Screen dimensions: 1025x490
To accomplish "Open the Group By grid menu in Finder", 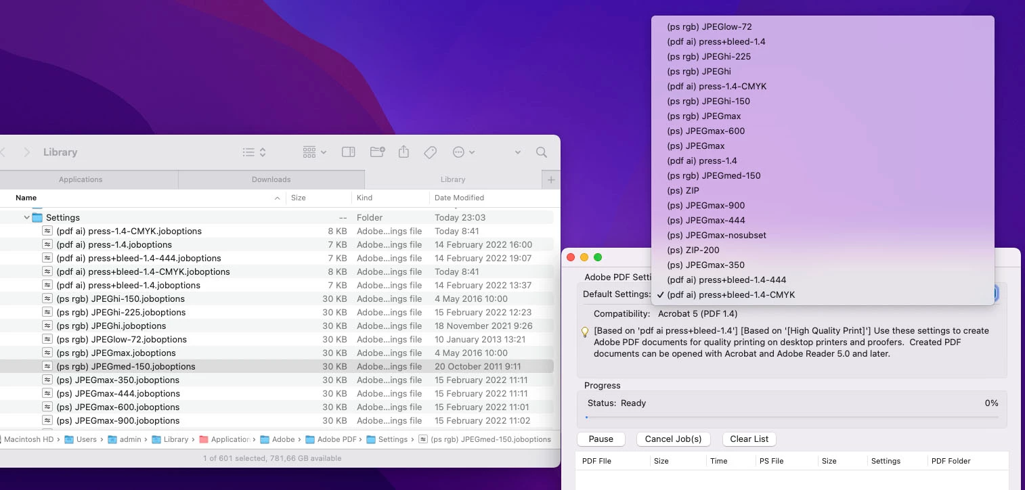I will click(x=315, y=152).
